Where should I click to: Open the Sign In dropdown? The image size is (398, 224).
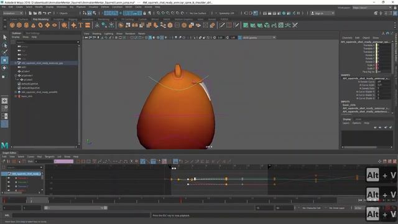tap(323, 13)
